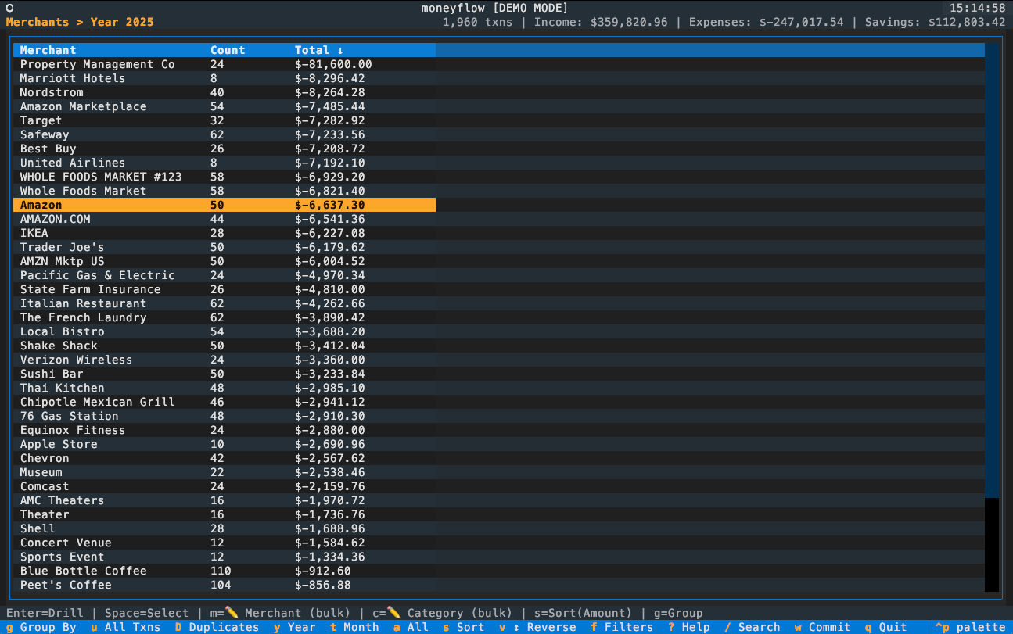Select the WHOLE FOODS MARKET #123 row
This screenshot has width=1013, height=634.
pos(225,177)
